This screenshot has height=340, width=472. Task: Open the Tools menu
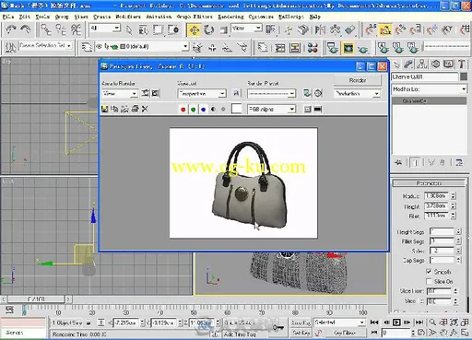(x=42, y=17)
